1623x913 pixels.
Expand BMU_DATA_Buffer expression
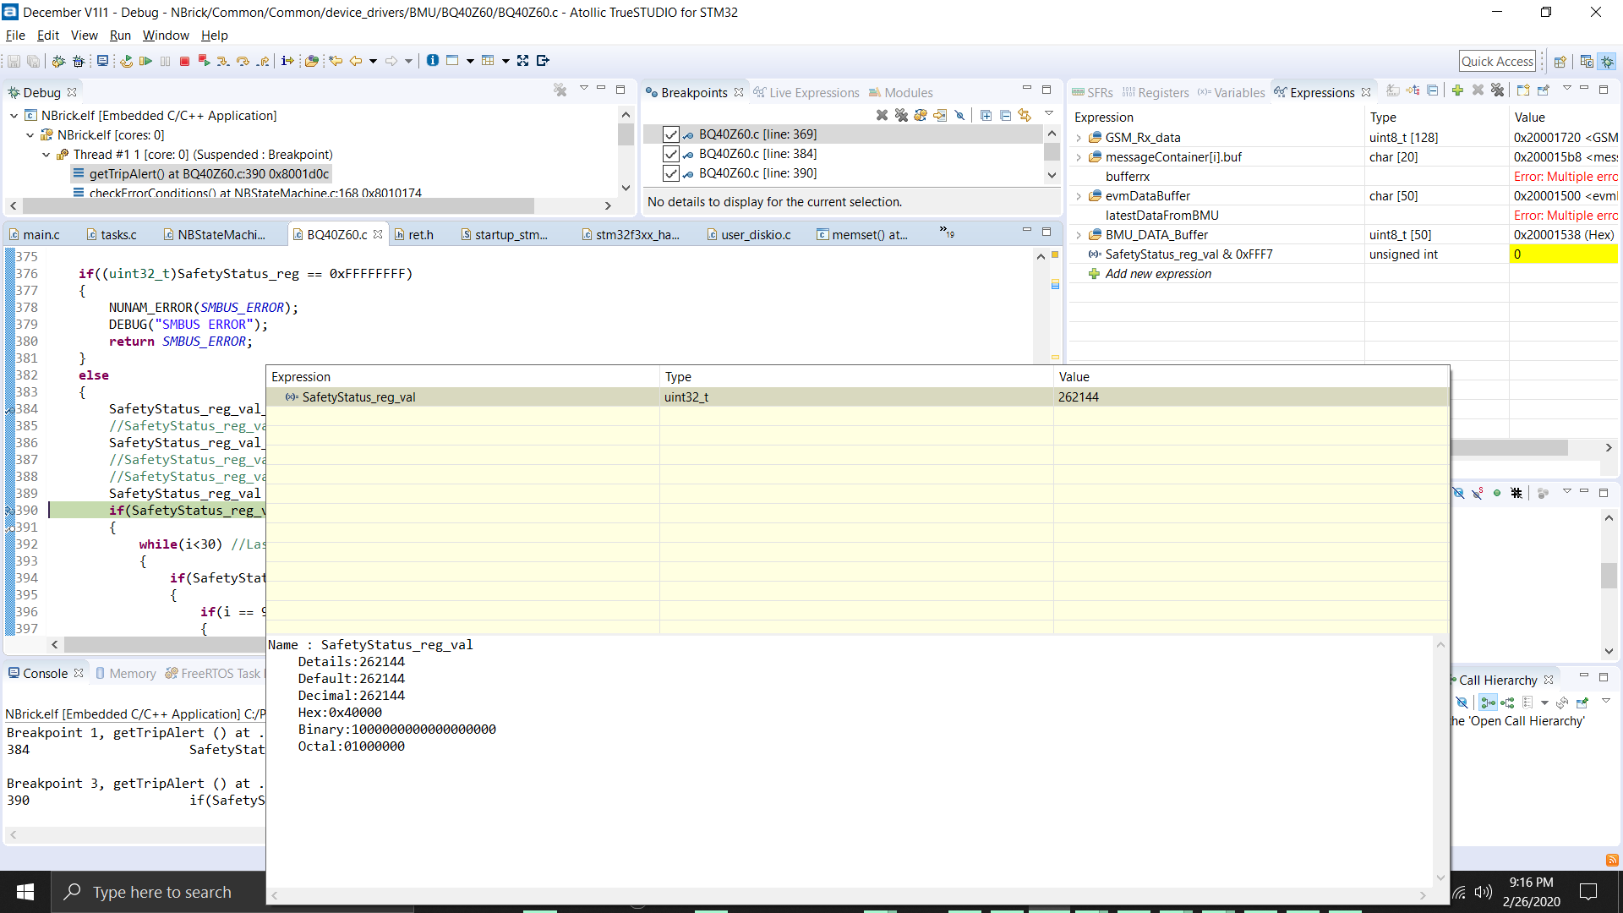(1079, 235)
